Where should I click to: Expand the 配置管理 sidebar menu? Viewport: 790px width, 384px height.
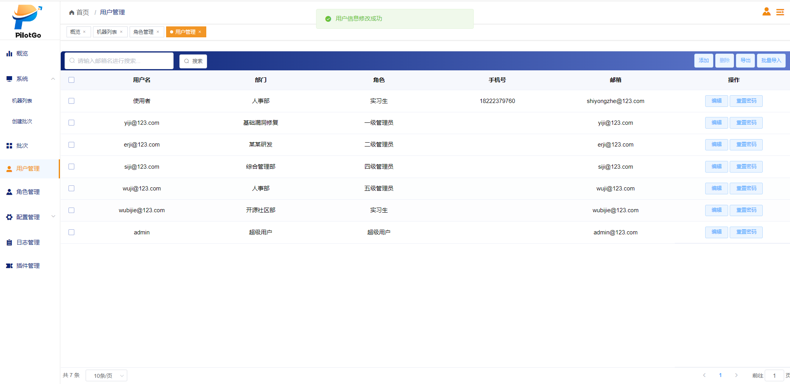point(53,217)
